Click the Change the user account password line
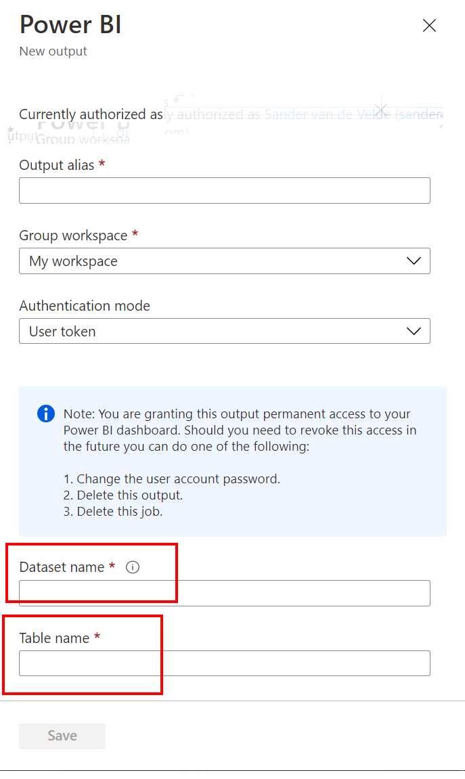Viewport: 465px width, 779px height. tap(172, 479)
